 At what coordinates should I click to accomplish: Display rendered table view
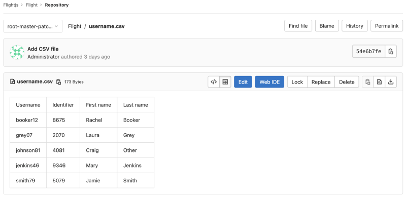coord(225,82)
